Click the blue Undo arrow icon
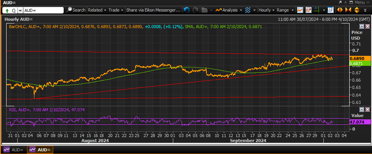This screenshot has height=154, width=372. [x=187, y=10]
